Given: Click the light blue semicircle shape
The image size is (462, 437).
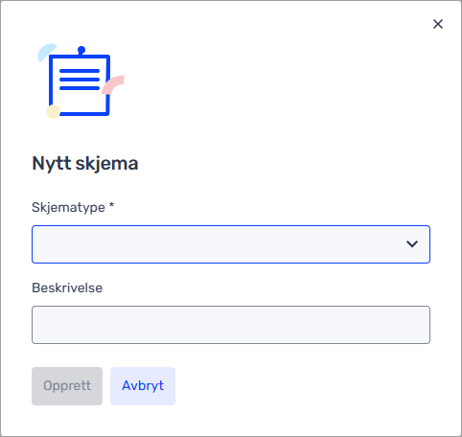Looking at the screenshot, I should [46, 52].
